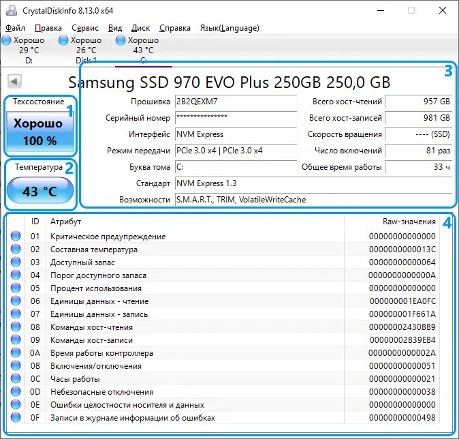459x439 pixels.
Task: Click the status orb for attribute 0C
Action: coord(16,378)
